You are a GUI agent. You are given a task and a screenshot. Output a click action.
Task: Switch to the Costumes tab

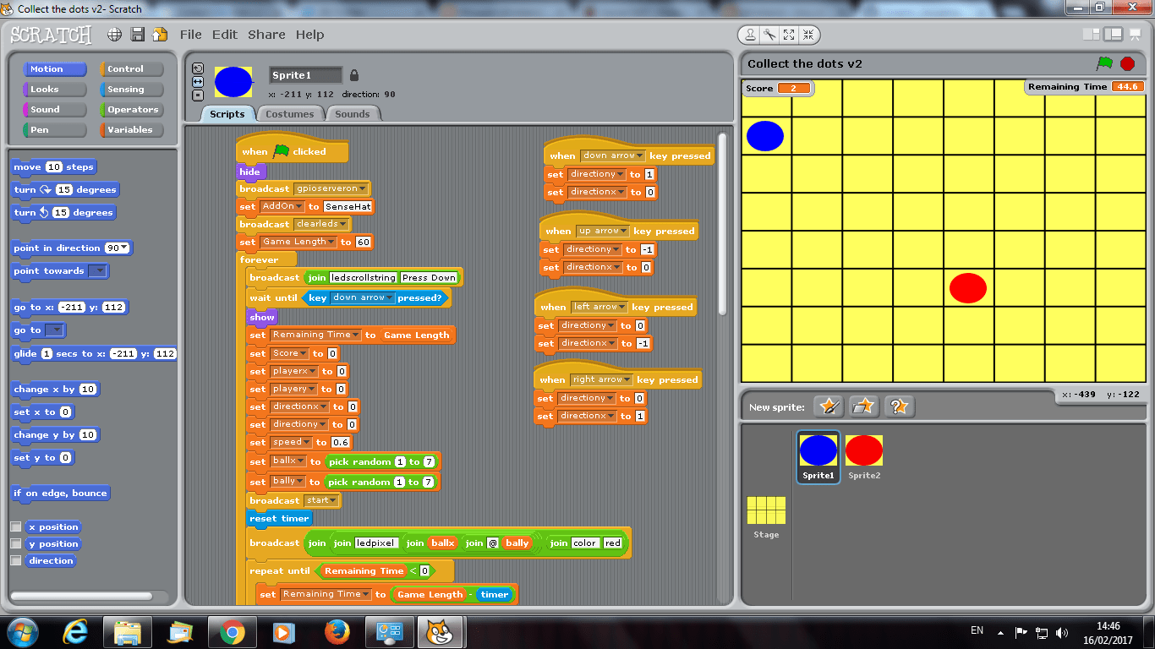pyautogui.click(x=290, y=112)
